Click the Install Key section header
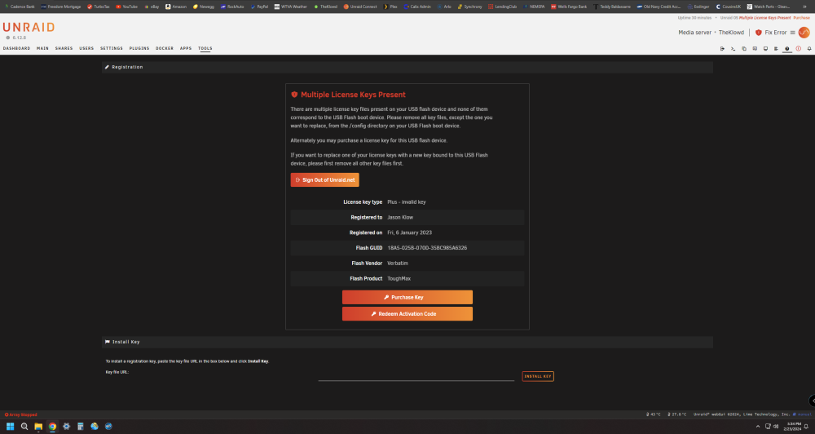 pos(407,342)
